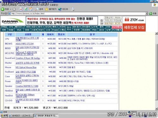The width and height of the screenshot is (158, 118).
Task: Open the VGA category tab
Action: 19,30
